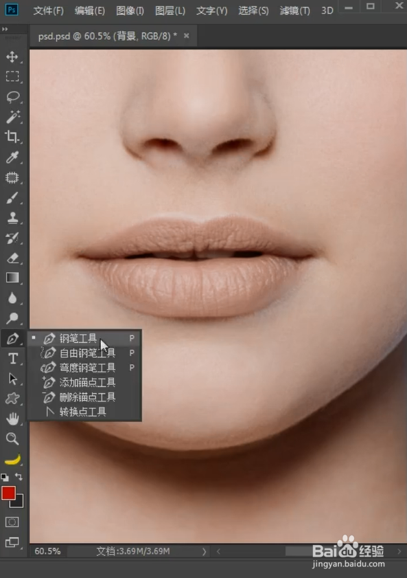Screen dimensions: 407x578
Task: Open the 编辑(E) menu
Action: (89, 11)
